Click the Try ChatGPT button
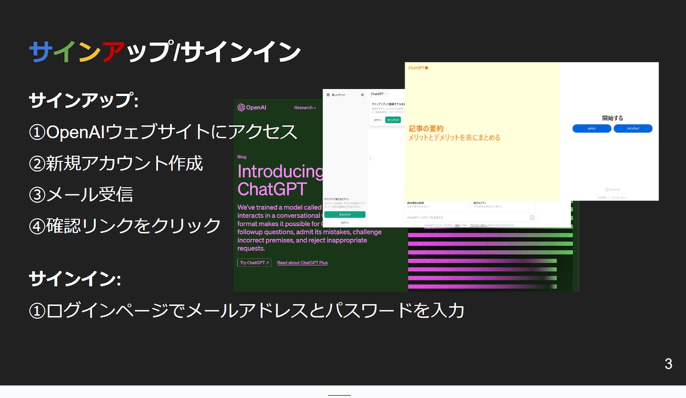The image size is (686, 398). (254, 263)
